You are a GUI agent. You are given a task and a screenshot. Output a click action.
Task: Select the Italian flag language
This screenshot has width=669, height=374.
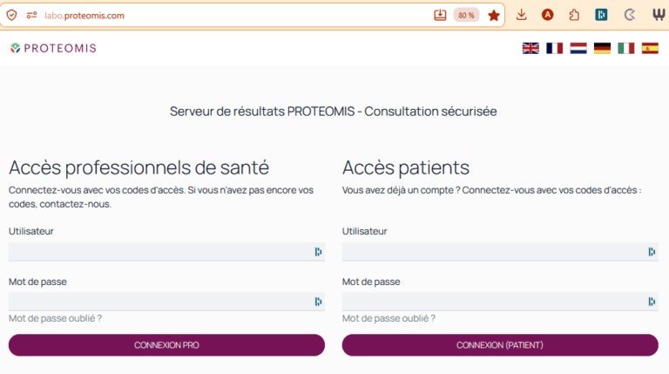626,49
